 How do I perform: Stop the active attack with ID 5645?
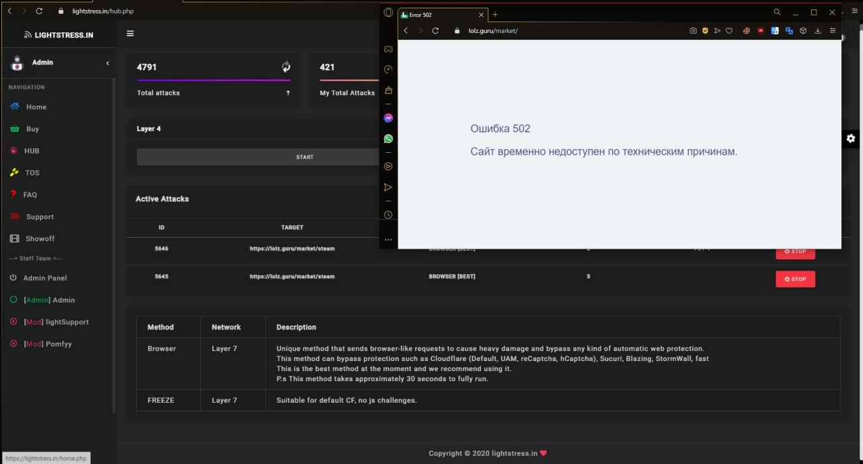coord(795,279)
